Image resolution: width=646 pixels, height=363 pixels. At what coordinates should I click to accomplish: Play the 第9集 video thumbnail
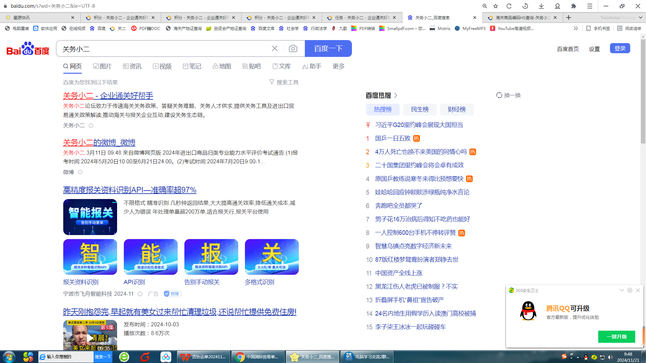tap(90, 335)
